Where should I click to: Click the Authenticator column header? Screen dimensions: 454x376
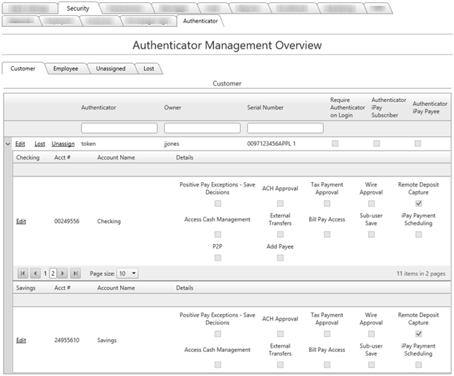point(98,107)
